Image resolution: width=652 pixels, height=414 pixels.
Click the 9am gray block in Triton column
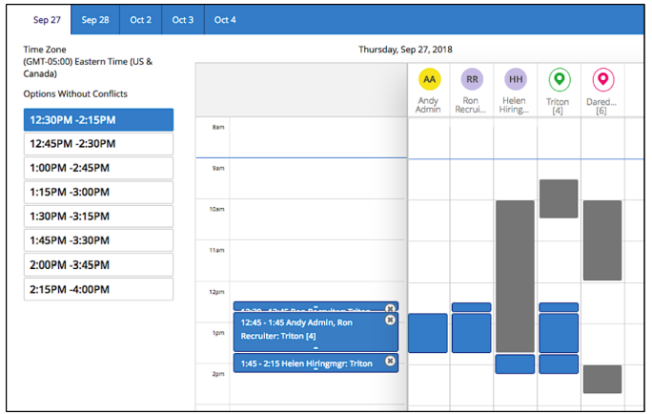tap(559, 198)
